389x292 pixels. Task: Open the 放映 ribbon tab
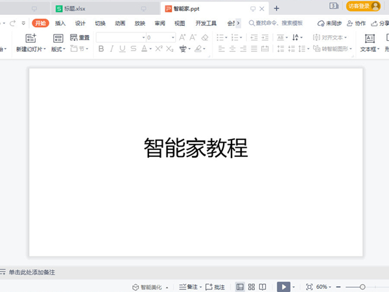click(140, 23)
